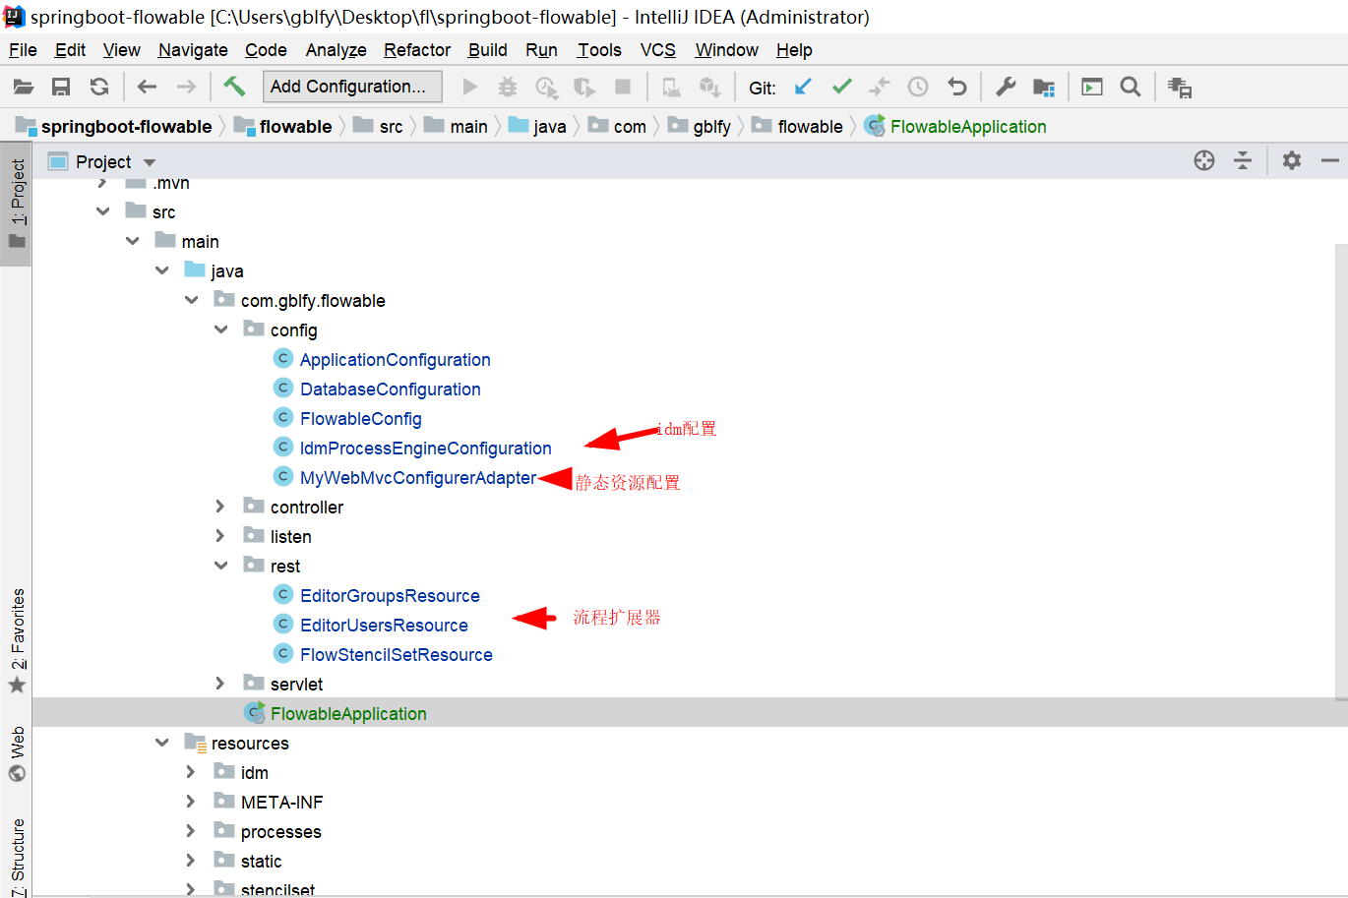The image size is (1348, 898).
Task: Select EditorGroupsResource class
Action: (x=390, y=596)
